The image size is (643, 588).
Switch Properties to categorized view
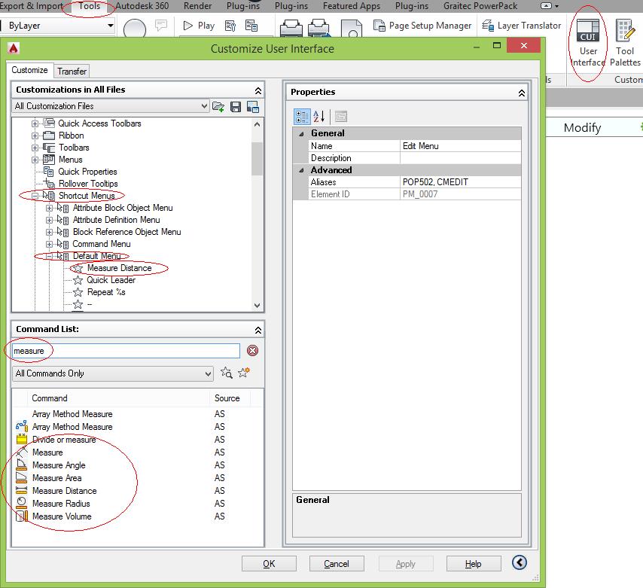tap(302, 117)
